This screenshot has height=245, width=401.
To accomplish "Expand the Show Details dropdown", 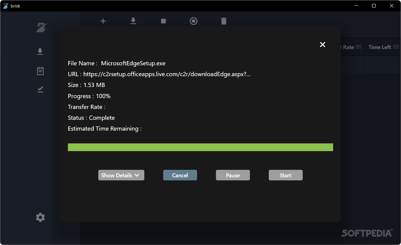I will click(121, 175).
